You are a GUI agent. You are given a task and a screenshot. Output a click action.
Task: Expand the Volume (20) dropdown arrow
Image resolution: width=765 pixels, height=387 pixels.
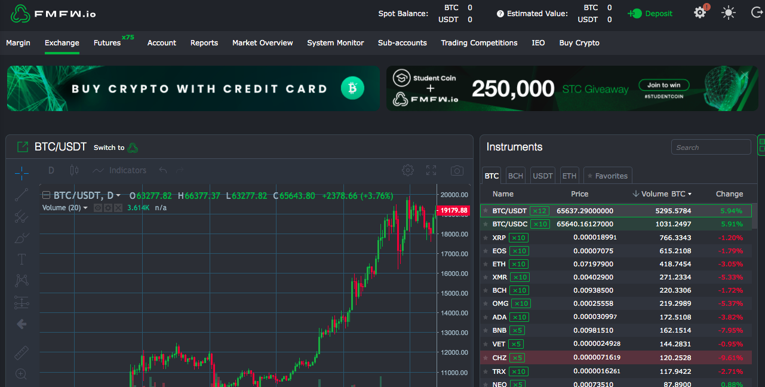pyautogui.click(x=85, y=208)
